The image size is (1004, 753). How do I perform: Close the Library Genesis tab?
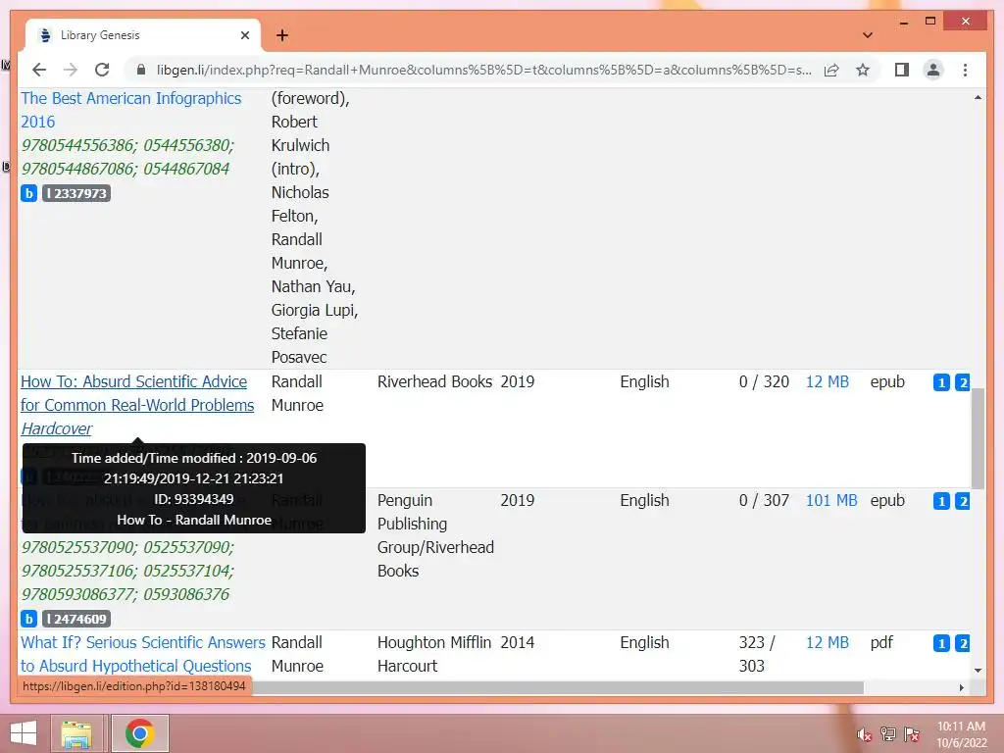pyautogui.click(x=244, y=35)
